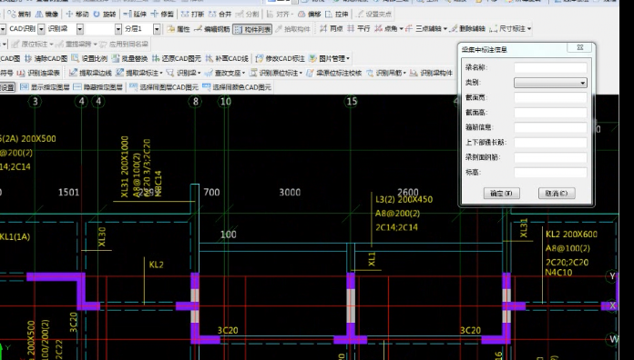Open the CAD识别 dropdown arrow

(x=41, y=29)
